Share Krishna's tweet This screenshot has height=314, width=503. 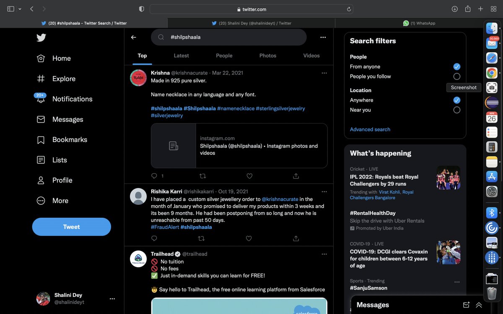pyautogui.click(x=296, y=176)
